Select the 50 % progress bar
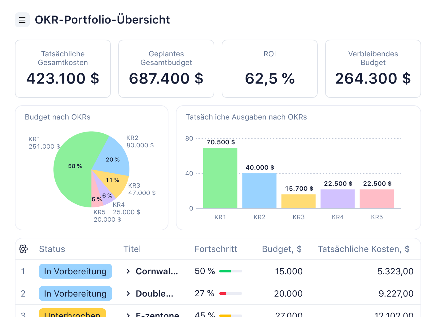 pyautogui.click(x=231, y=271)
